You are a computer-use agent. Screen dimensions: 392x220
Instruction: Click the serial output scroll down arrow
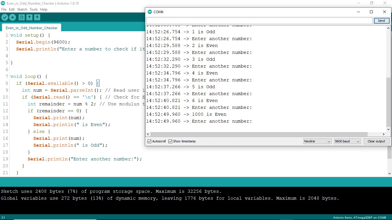click(389, 129)
